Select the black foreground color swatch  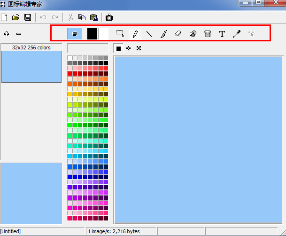pyautogui.click(x=92, y=34)
